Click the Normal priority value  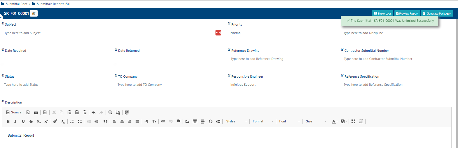(x=236, y=33)
